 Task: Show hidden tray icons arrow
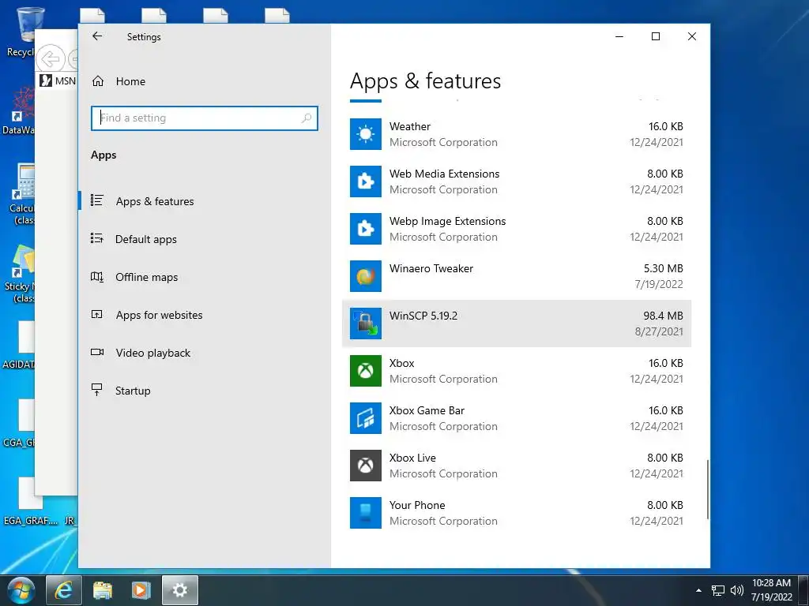click(698, 590)
